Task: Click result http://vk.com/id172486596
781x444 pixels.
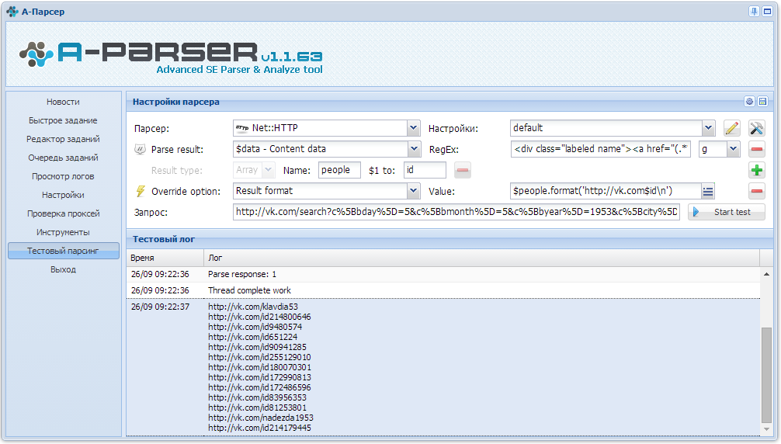Action: click(259, 387)
